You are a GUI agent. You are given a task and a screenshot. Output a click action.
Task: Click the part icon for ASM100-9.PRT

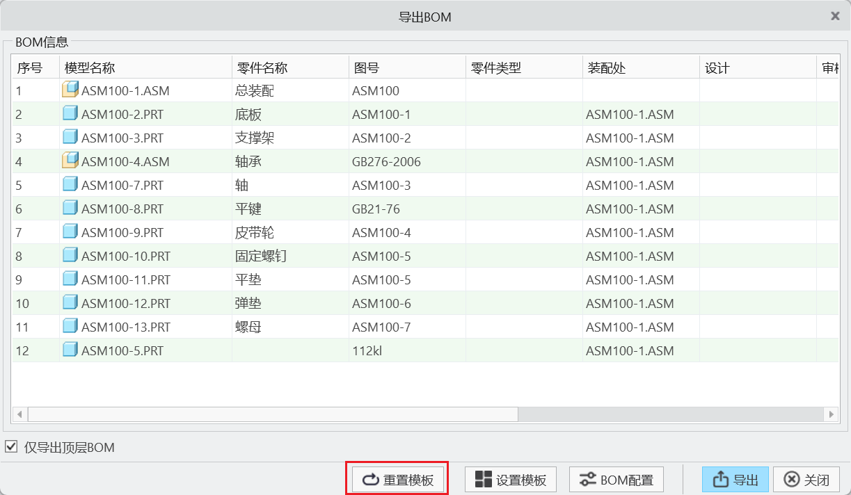pyautogui.click(x=70, y=232)
